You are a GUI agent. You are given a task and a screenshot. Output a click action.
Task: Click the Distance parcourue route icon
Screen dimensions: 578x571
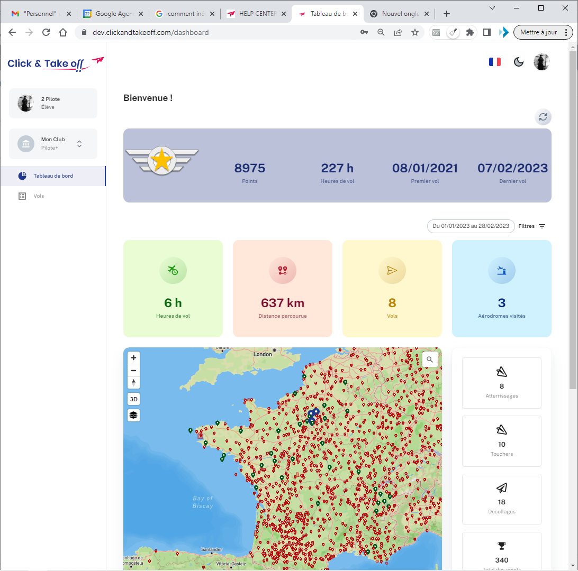[282, 270]
